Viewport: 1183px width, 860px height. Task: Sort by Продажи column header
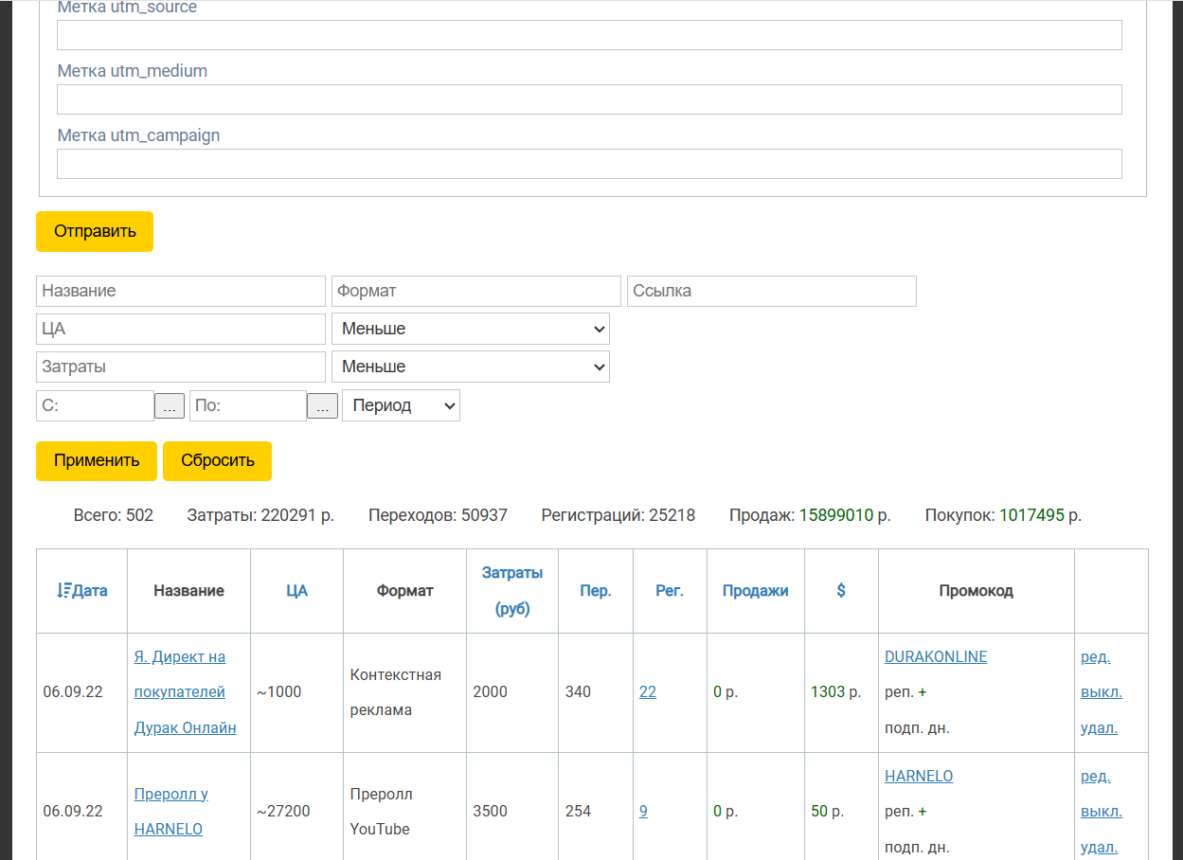[x=755, y=591]
